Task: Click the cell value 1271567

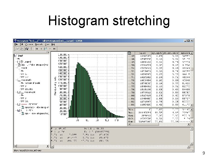Action: click(x=145, y=101)
